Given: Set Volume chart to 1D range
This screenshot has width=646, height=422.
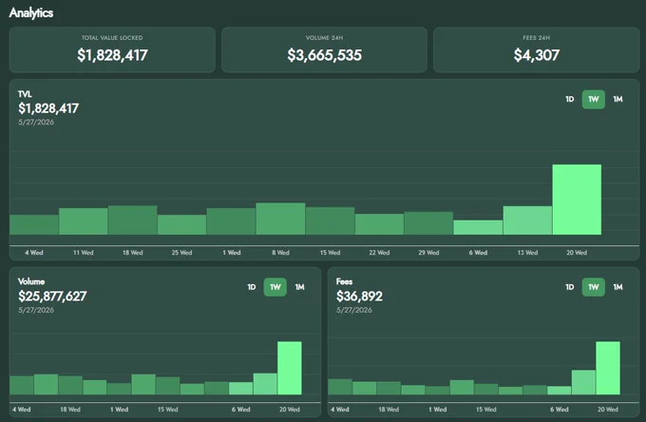Looking at the screenshot, I should coord(252,287).
